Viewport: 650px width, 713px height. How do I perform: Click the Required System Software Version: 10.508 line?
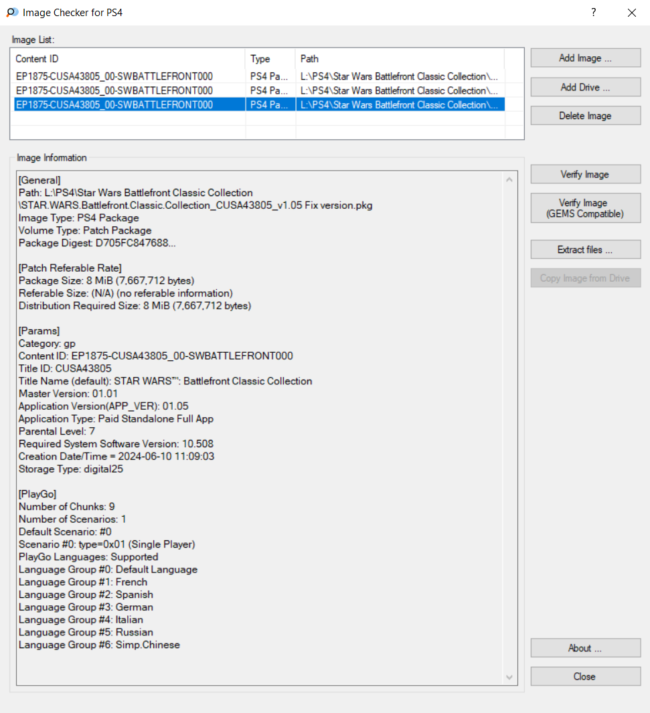pyautogui.click(x=116, y=444)
